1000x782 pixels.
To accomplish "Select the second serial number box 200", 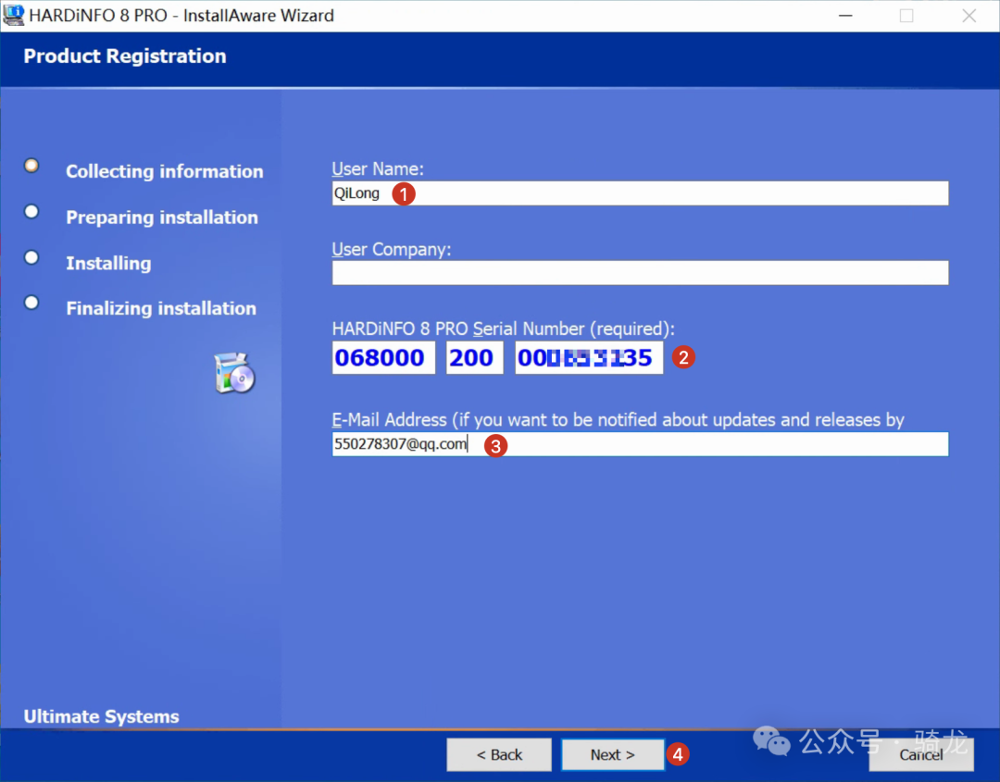I will 474,357.
